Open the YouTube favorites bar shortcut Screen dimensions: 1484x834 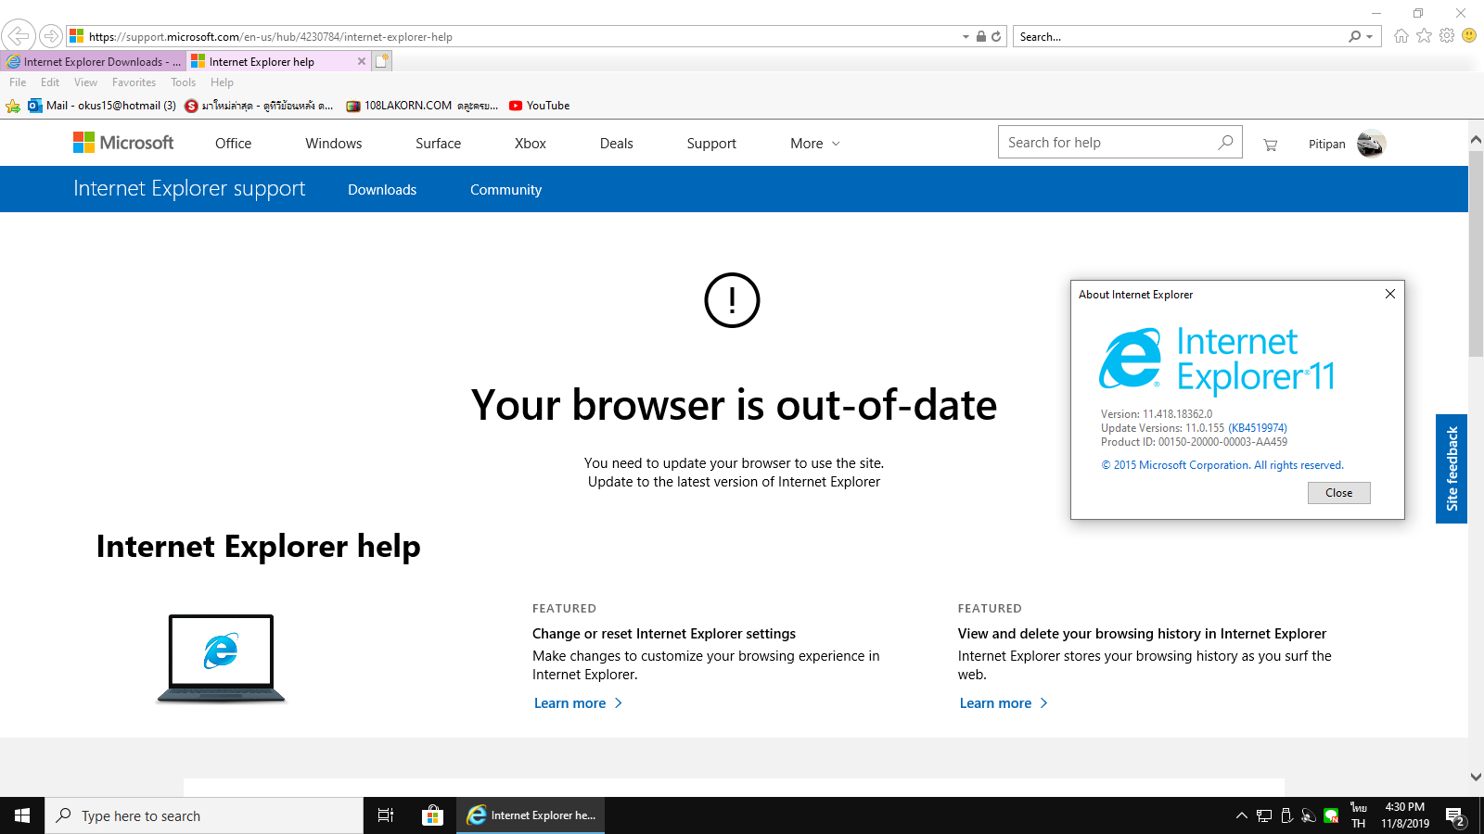tap(539, 106)
